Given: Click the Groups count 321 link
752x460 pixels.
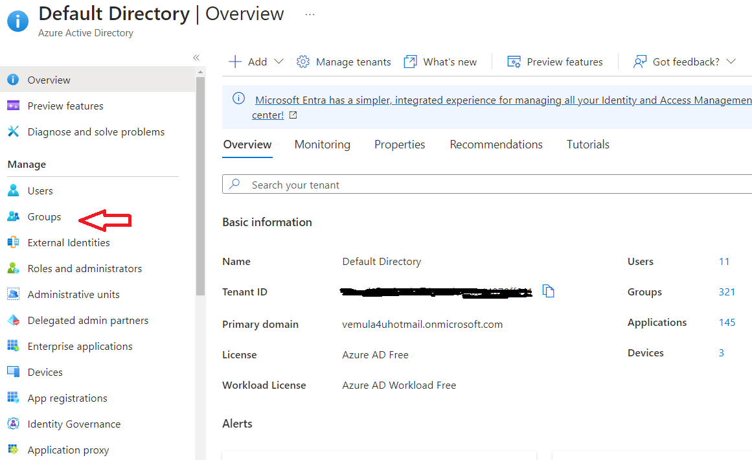Looking at the screenshot, I should 727,292.
